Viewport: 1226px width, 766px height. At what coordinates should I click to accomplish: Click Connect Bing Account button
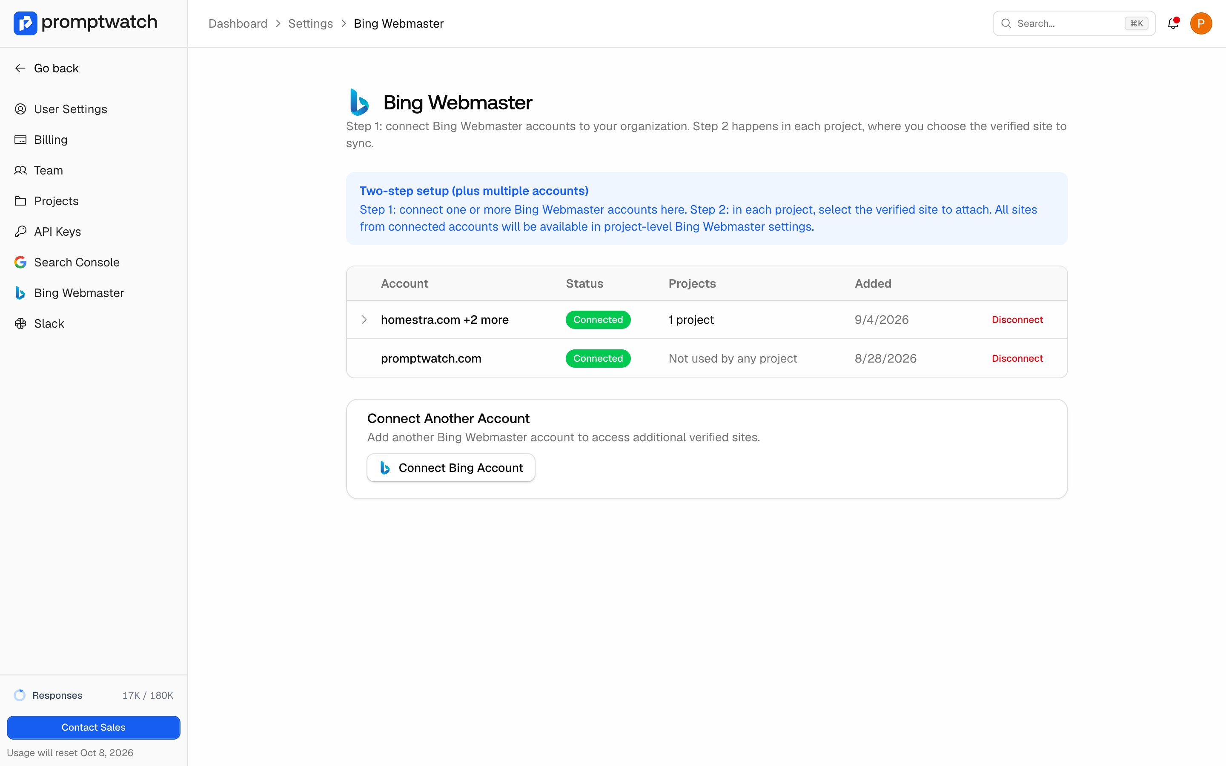tap(451, 468)
